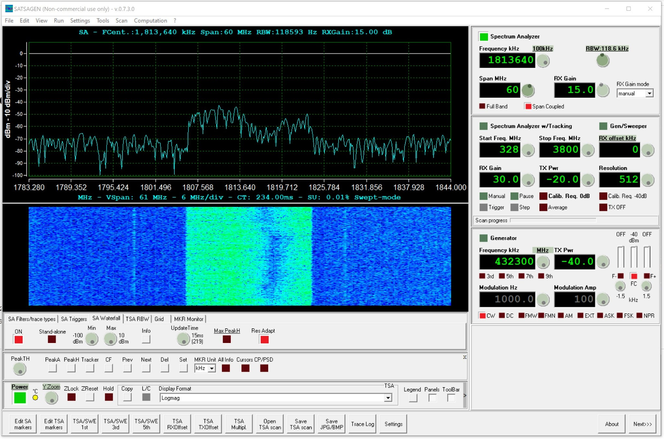The image size is (664, 439).
Task: Toggle Max PeakH option
Action: (227, 339)
